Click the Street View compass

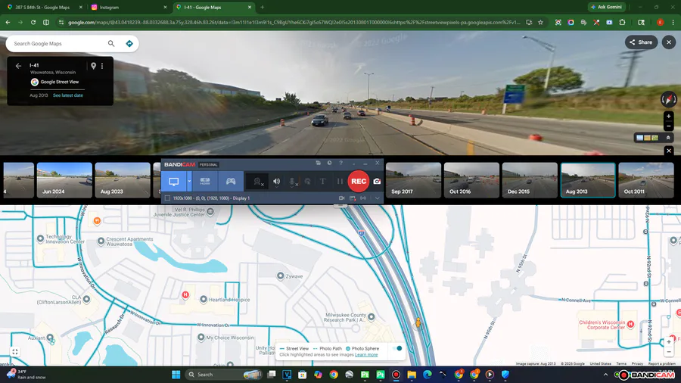[x=668, y=99]
